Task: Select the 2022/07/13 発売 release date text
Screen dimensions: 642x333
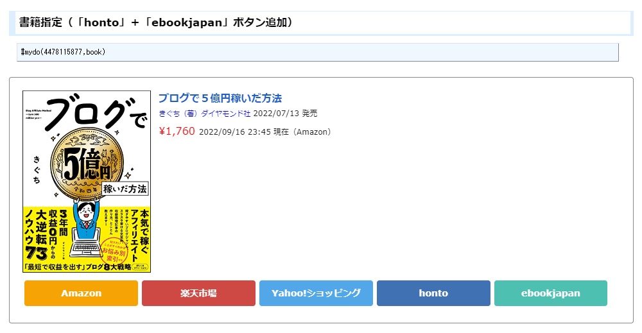Action: (x=286, y=114)
